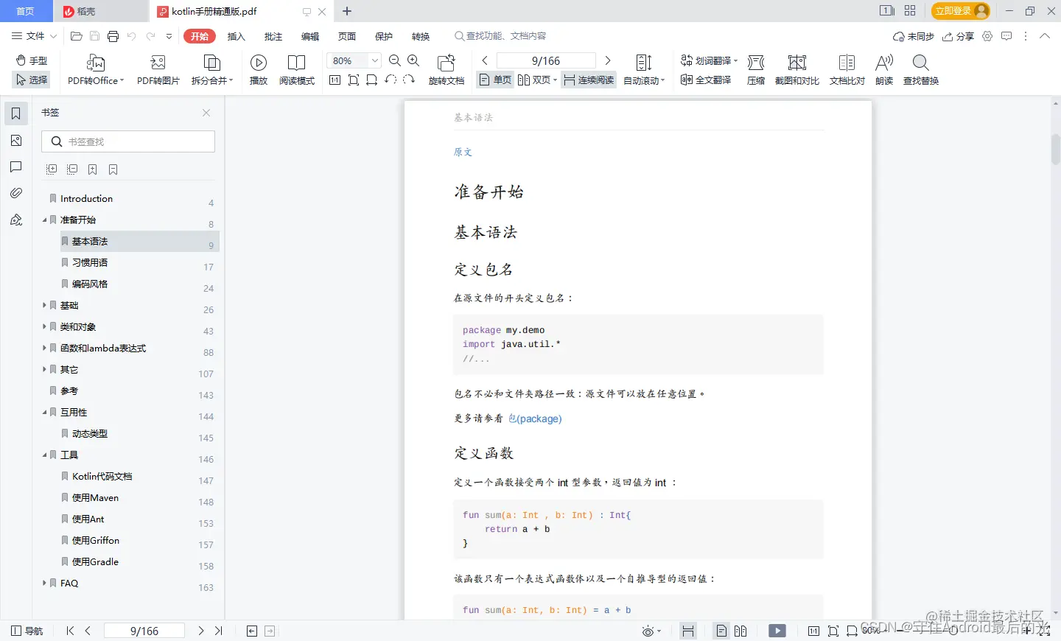Image resolution: width=1061 pixels, height=641 pixels.
Task: Select the 播放 slideshow playback icon
Action: (258, 69)
